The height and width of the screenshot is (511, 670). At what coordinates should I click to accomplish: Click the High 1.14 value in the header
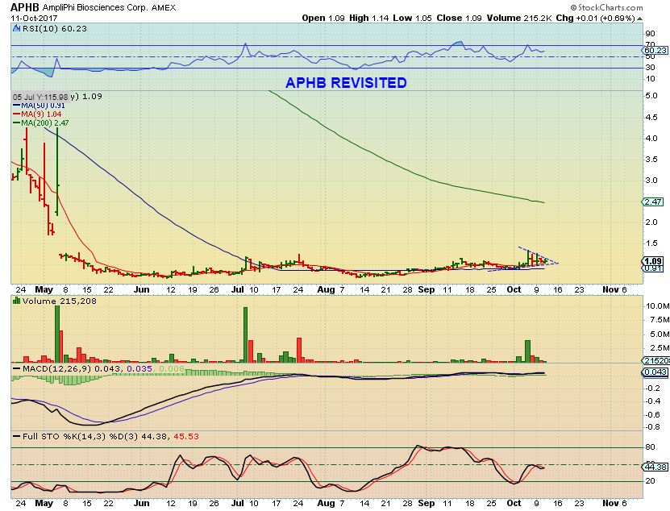(368, 18)
